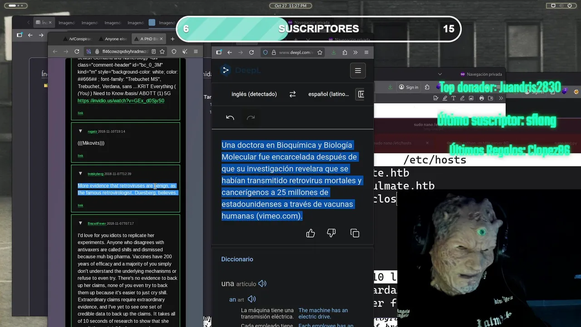Open target language selector español (latino...)
The image size is (581, 327).
click(x=329, y=94)
